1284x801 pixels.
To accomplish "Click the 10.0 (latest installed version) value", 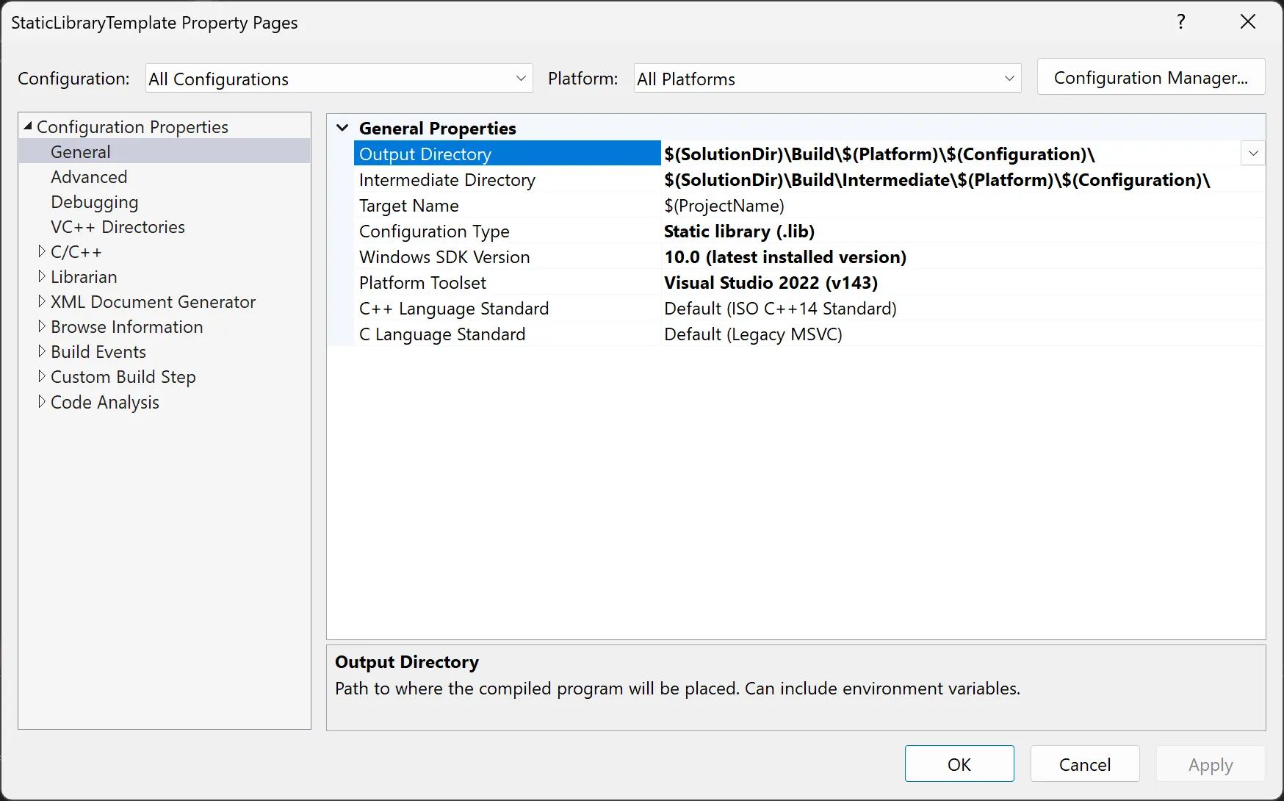I will (785, 257).
